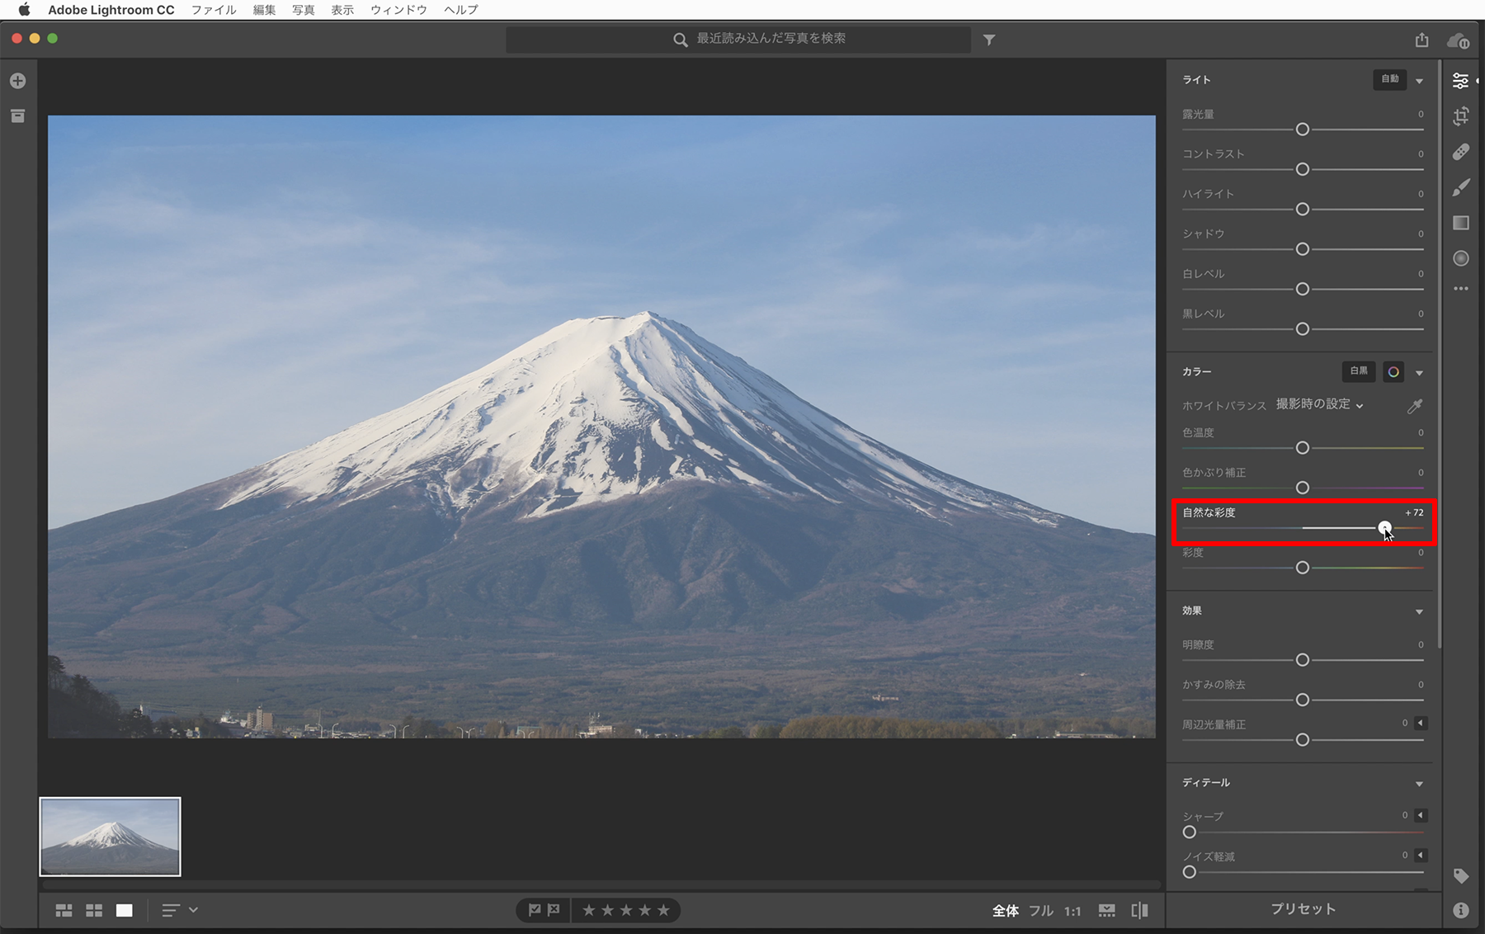
Task: Collapse the ディテール panel section
Action: point(1420,783)
